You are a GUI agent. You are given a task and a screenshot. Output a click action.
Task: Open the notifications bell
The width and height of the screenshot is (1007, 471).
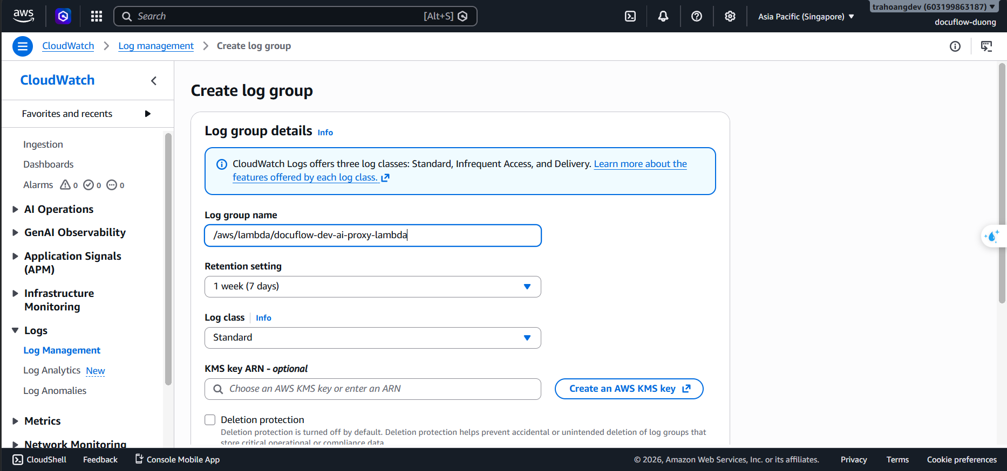[663, 16]
